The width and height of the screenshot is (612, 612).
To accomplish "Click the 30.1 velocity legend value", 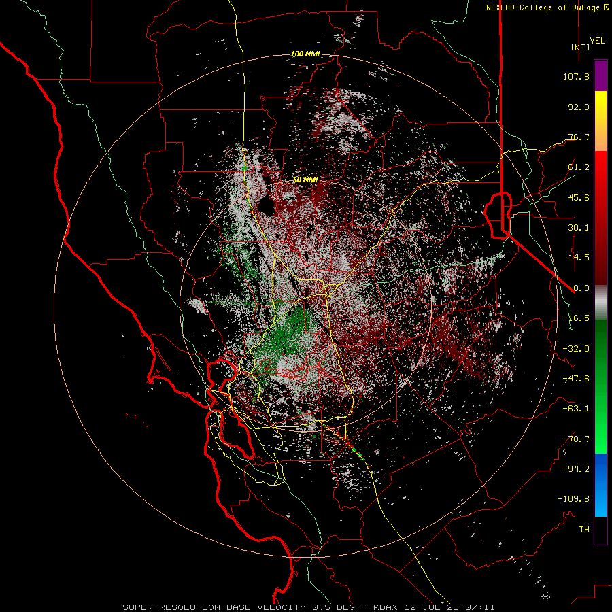I will pyautogui.click(x=579, y=228).
